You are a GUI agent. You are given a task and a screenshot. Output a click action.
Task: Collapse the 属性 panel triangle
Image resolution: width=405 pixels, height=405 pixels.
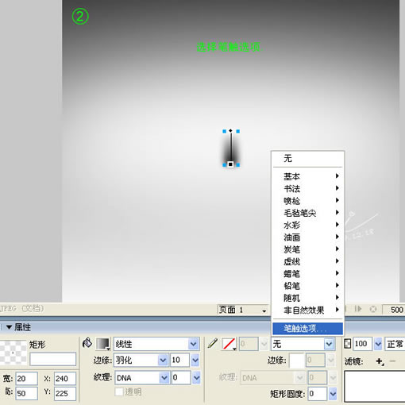9,327
